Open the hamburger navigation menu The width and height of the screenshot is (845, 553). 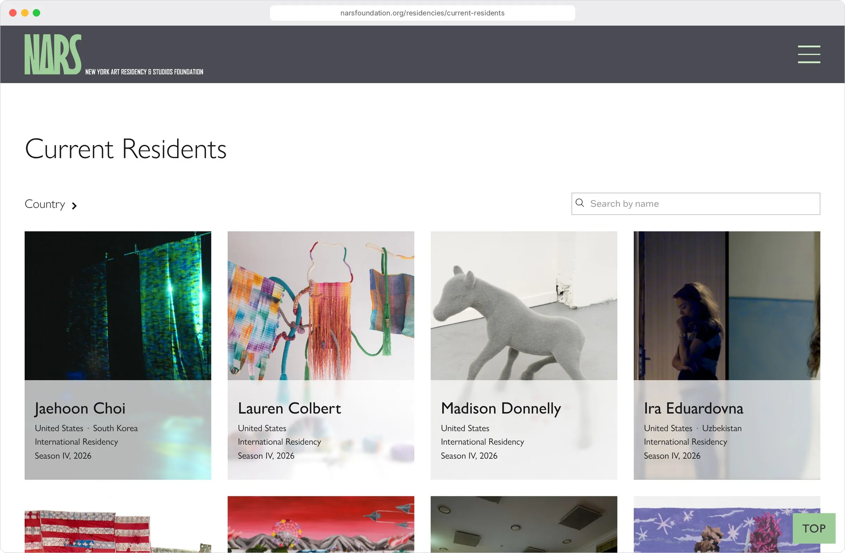coord(809,54)
